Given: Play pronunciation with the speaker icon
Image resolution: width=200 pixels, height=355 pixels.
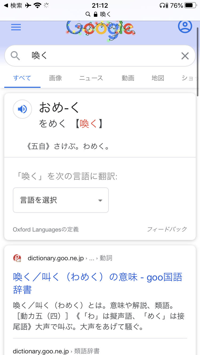Looking at the screenshot, I should (22, 109).
